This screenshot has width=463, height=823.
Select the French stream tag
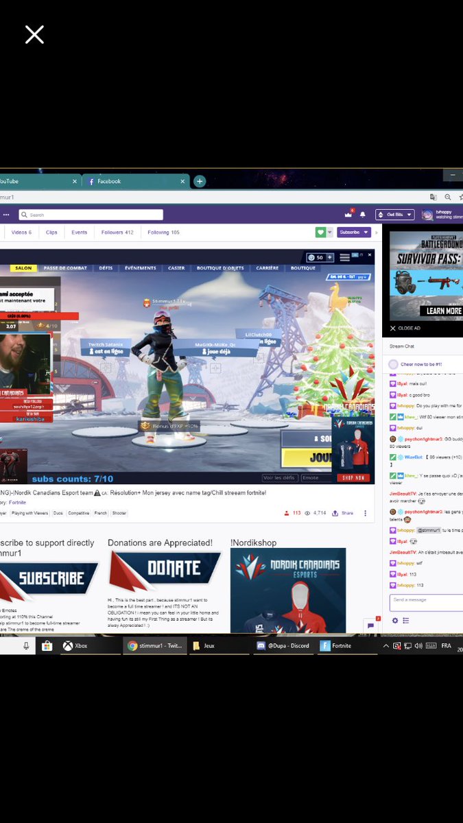[102, 512]
